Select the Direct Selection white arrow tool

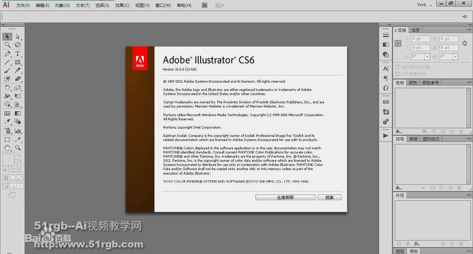pos(18,36)
